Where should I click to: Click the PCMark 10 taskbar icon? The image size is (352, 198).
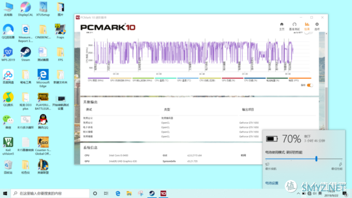163,193
